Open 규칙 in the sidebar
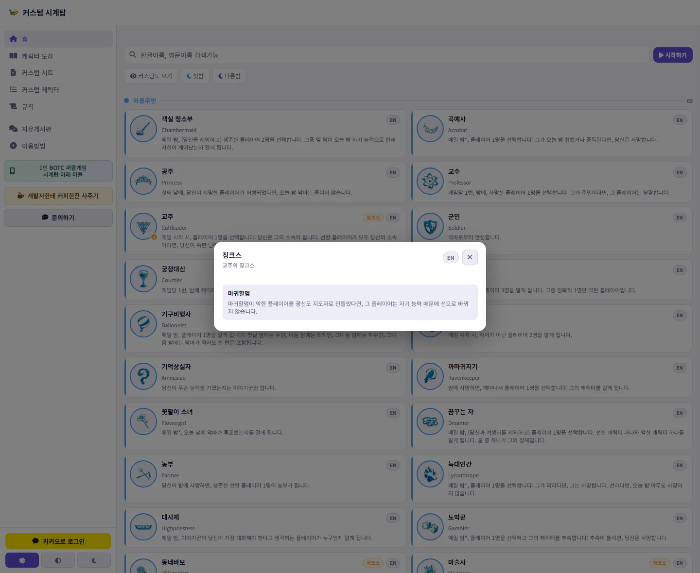The image size is (700, 573). [x=58, y=107]
